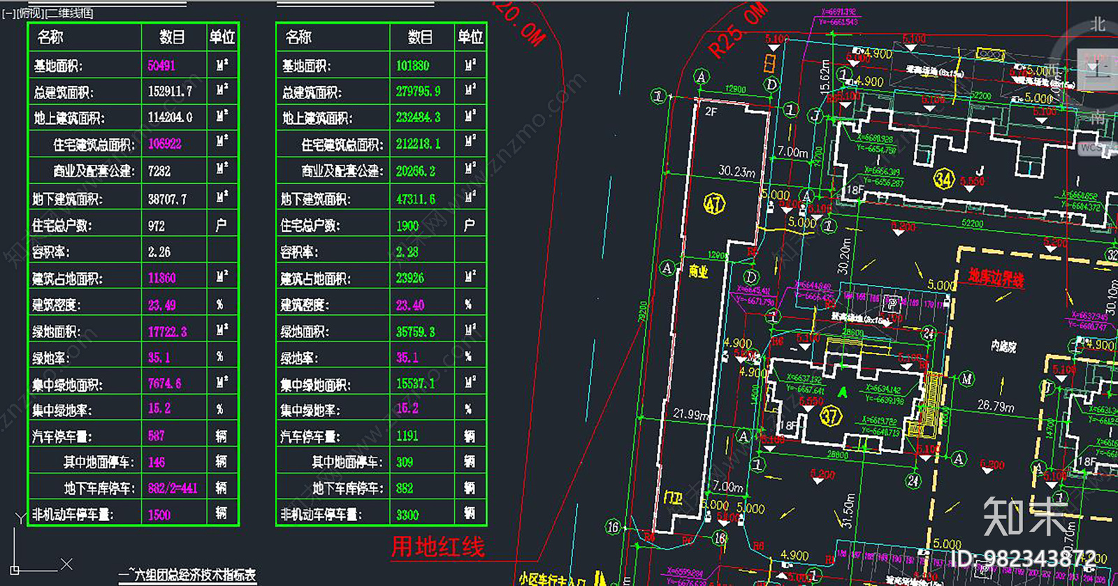Click the red 地库边界线 label
The height and width of the screenshot is (586, 1118).
996,278
